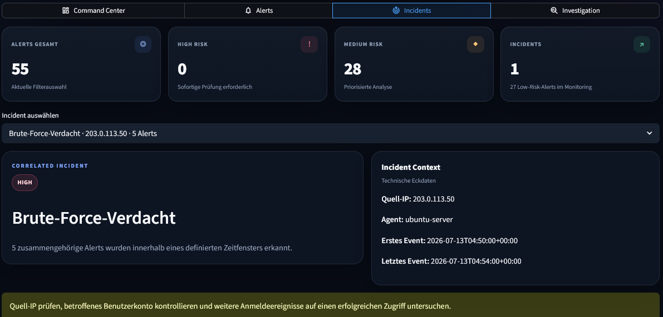Click the 'CORRELATED INCIDENT' label
This screenshot has height=317, width=663.
tap(50, 165)
